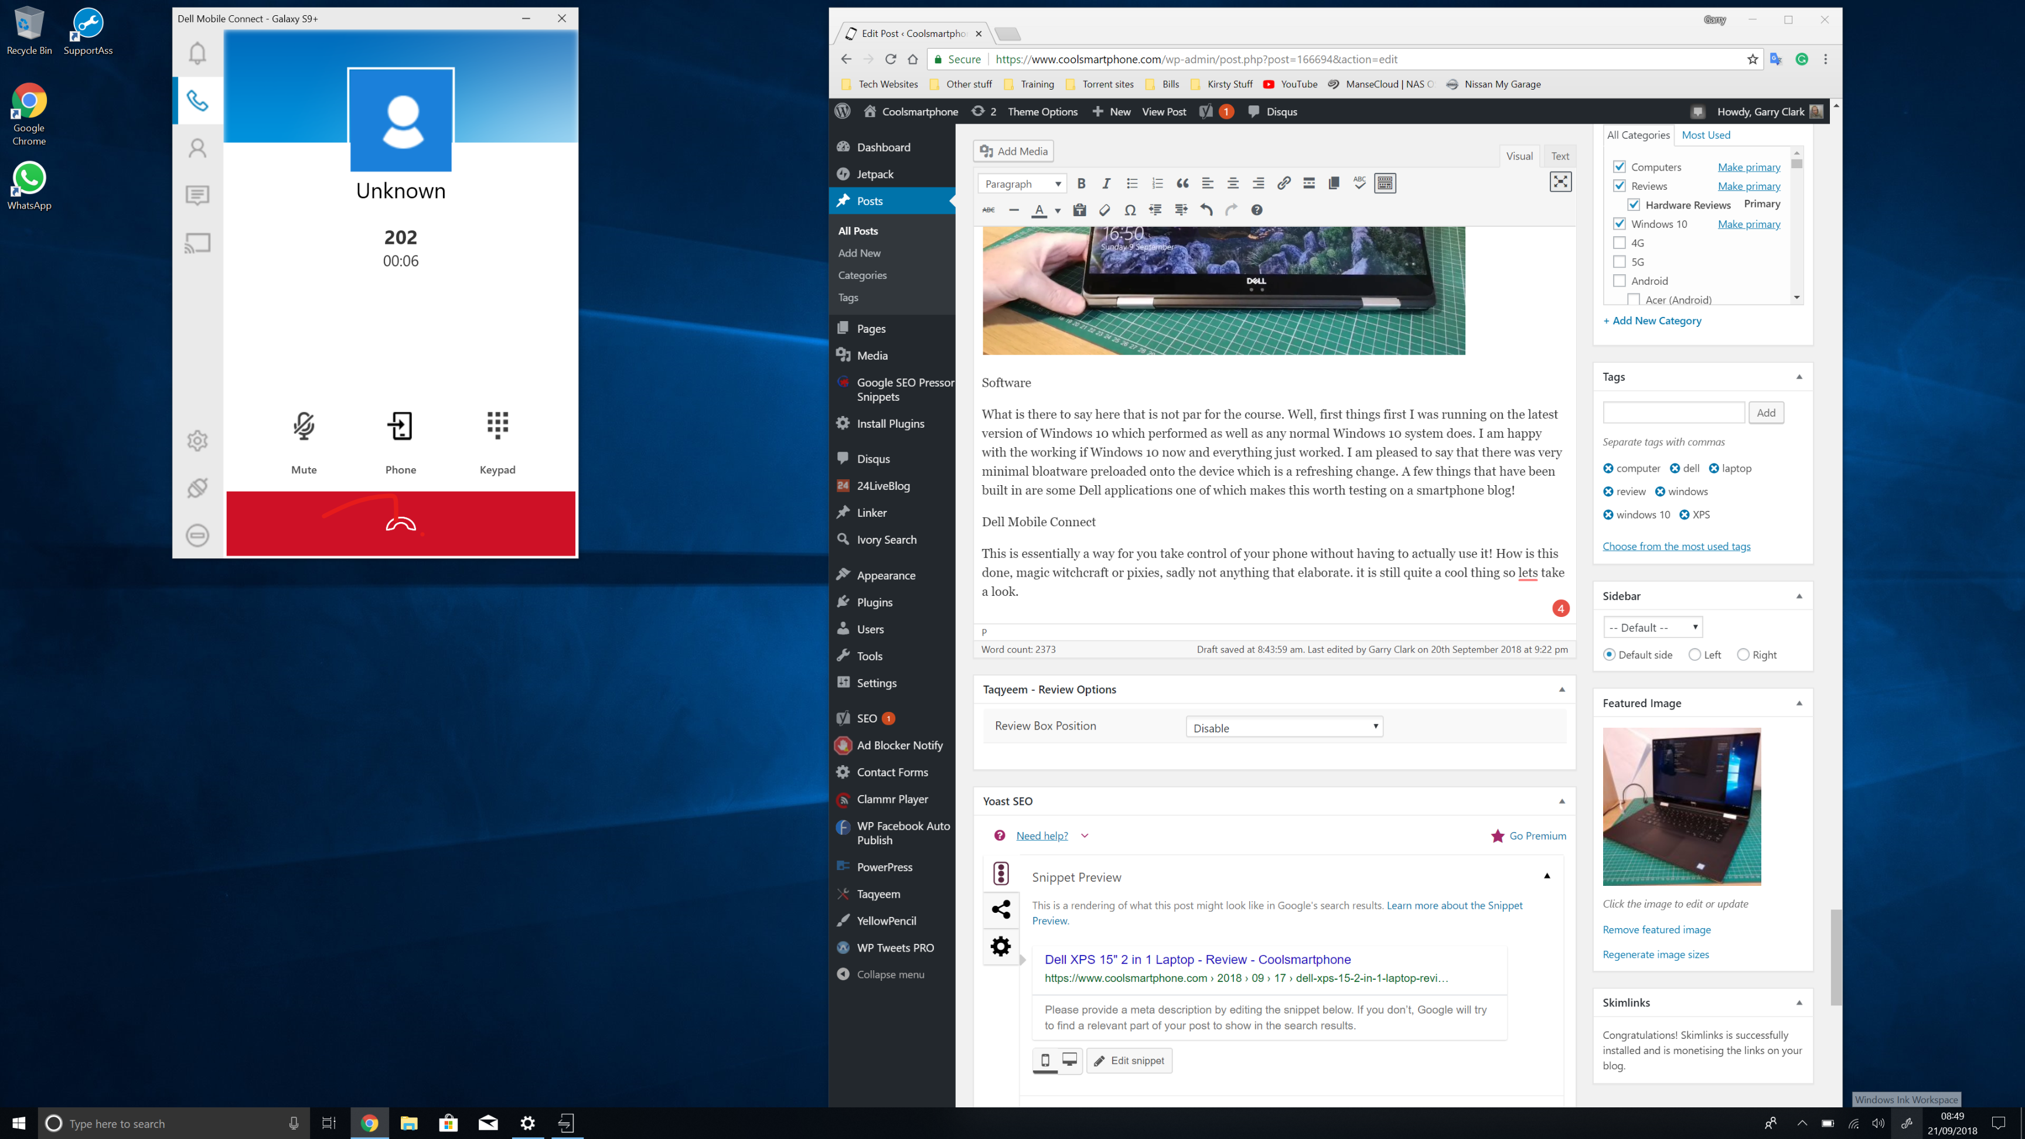Apply strikethrough formatting
The height and width of the screenshot is (1139, 2025).
pyautogui.click(x=989, y=210)
